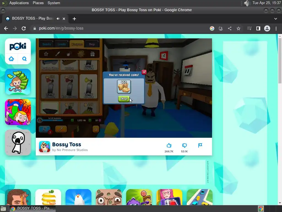Click the 450 coins reward icon
Screen dimensions: 282x212
pyautogui.click(x=124, y=87)
